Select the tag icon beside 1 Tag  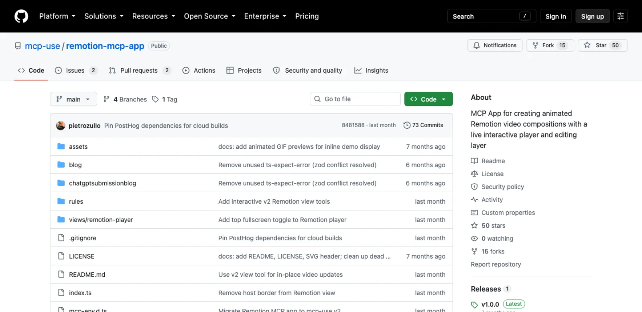click(x=155, y=99)
